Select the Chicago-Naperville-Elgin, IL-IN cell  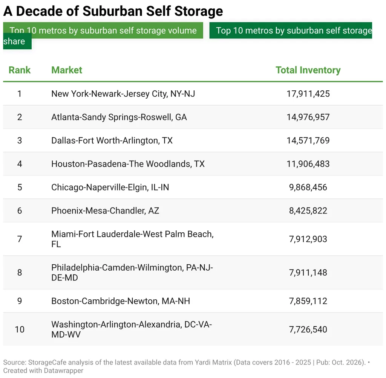pos(110,187)
